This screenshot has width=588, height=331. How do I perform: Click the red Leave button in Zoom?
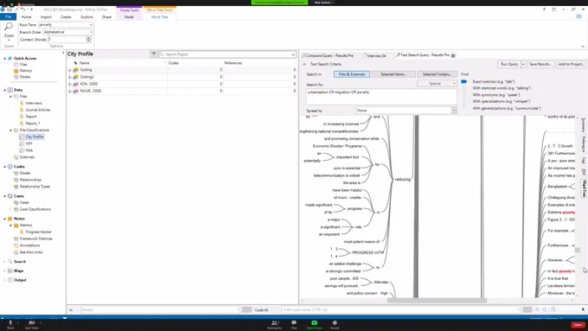click(578, 325)
